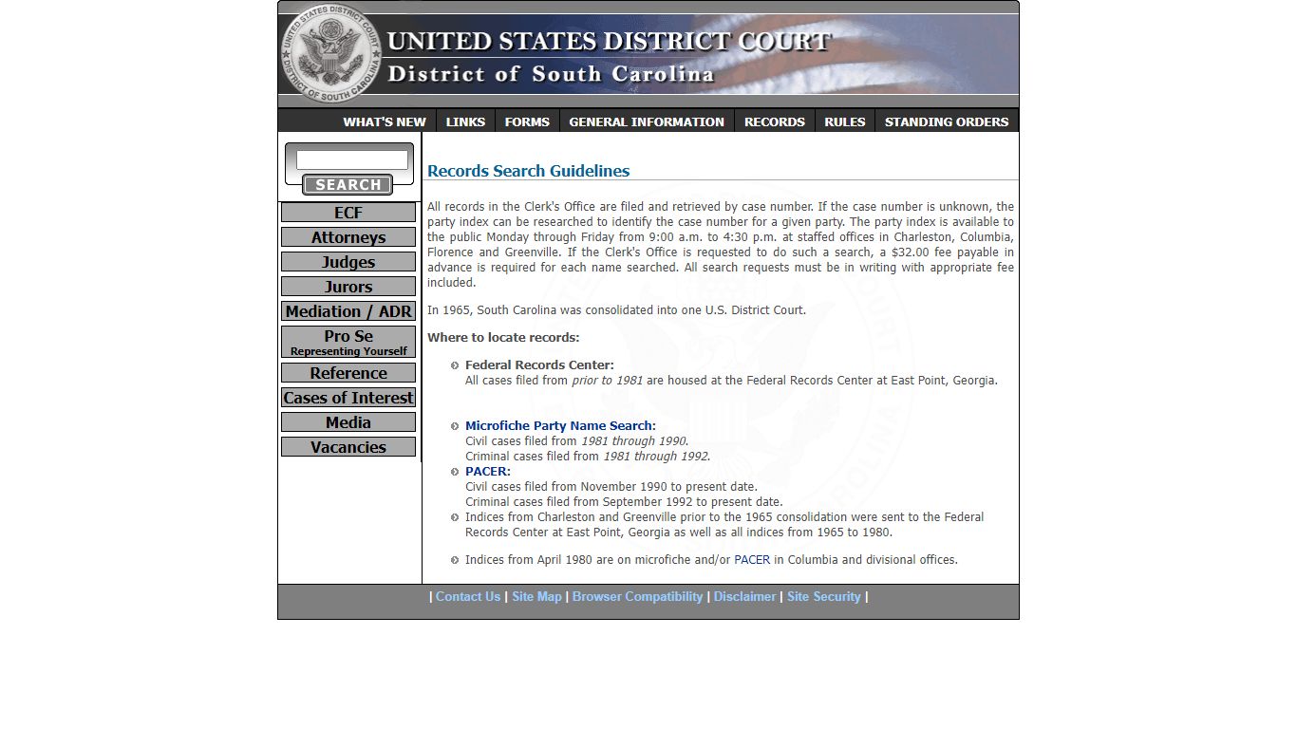Click the Federal Records Center heading
Image resolution: width=1297 pixels, height=729 pixels.
coord(539,364)
